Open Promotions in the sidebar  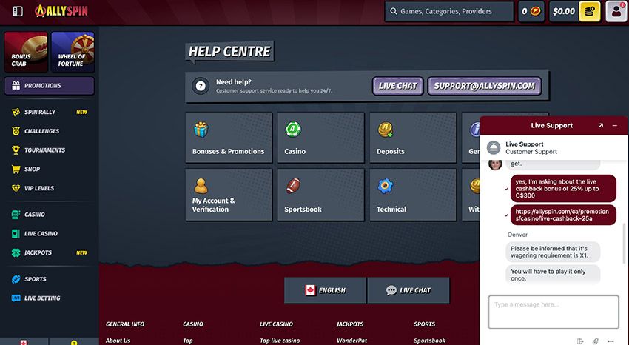50,86
